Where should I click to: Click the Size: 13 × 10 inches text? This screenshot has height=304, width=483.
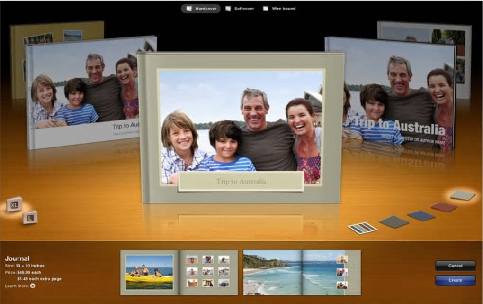(x=25, y=266)
